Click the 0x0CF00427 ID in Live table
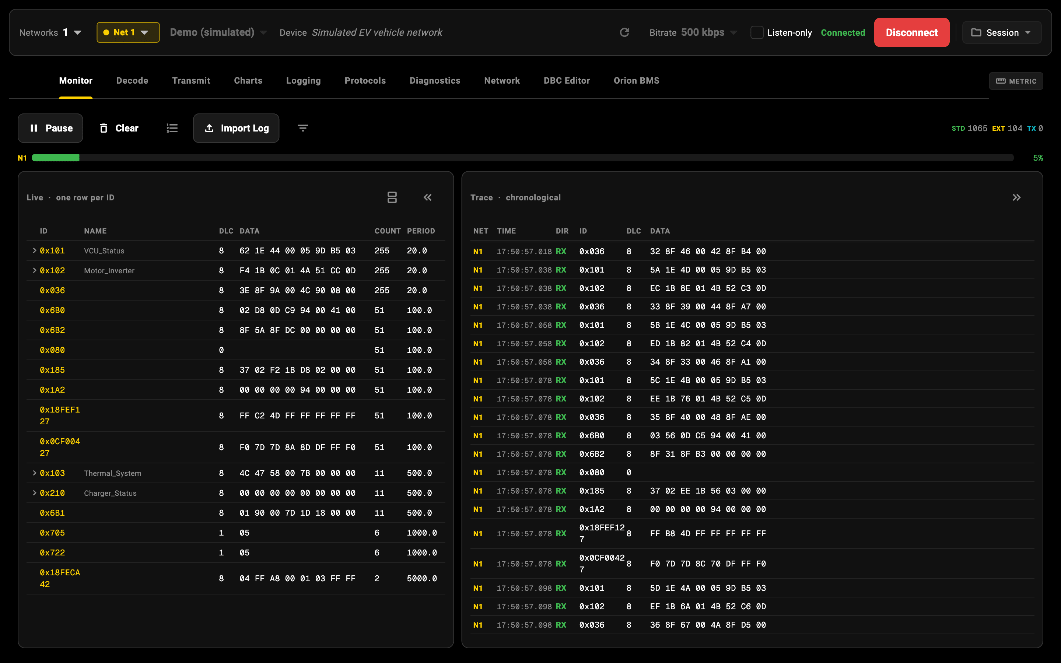This screenshot has width=1061, height=663. pos(60,447)
